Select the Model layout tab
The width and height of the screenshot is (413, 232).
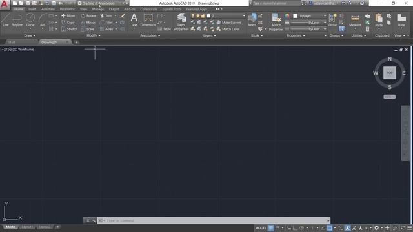10,227
